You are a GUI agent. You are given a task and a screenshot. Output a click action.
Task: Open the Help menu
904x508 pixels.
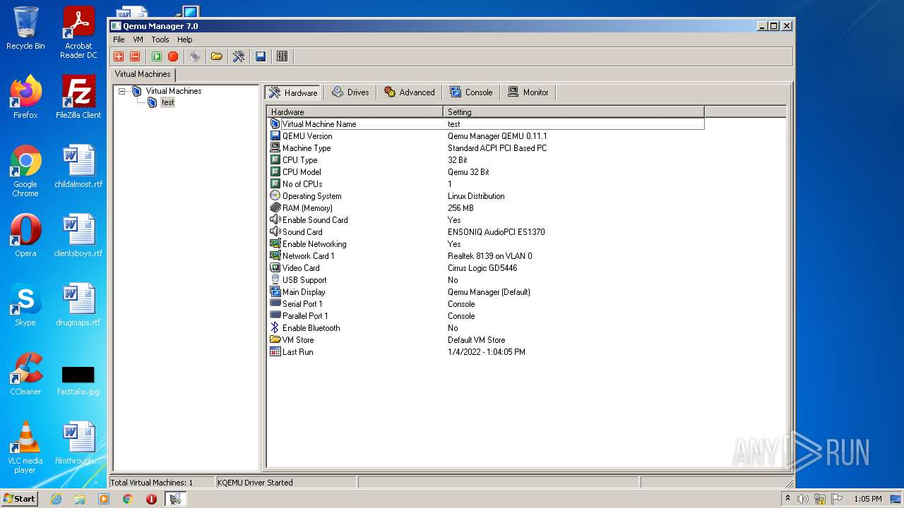tap(185, 40)
